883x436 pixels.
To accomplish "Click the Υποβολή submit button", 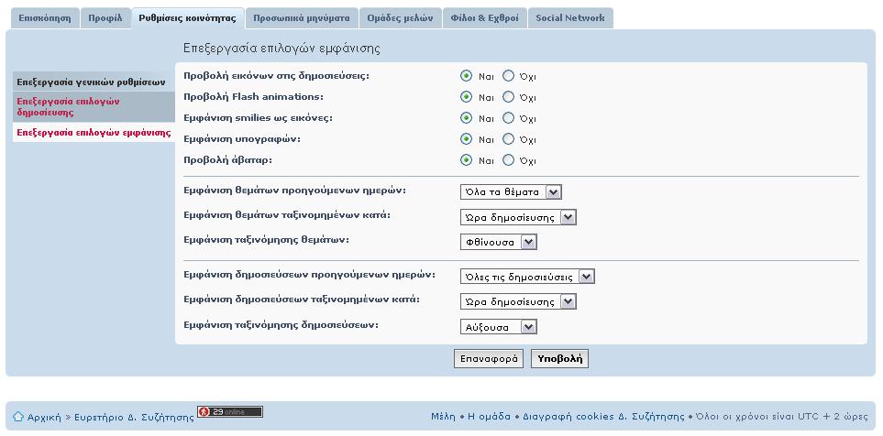I will point(559,359).
